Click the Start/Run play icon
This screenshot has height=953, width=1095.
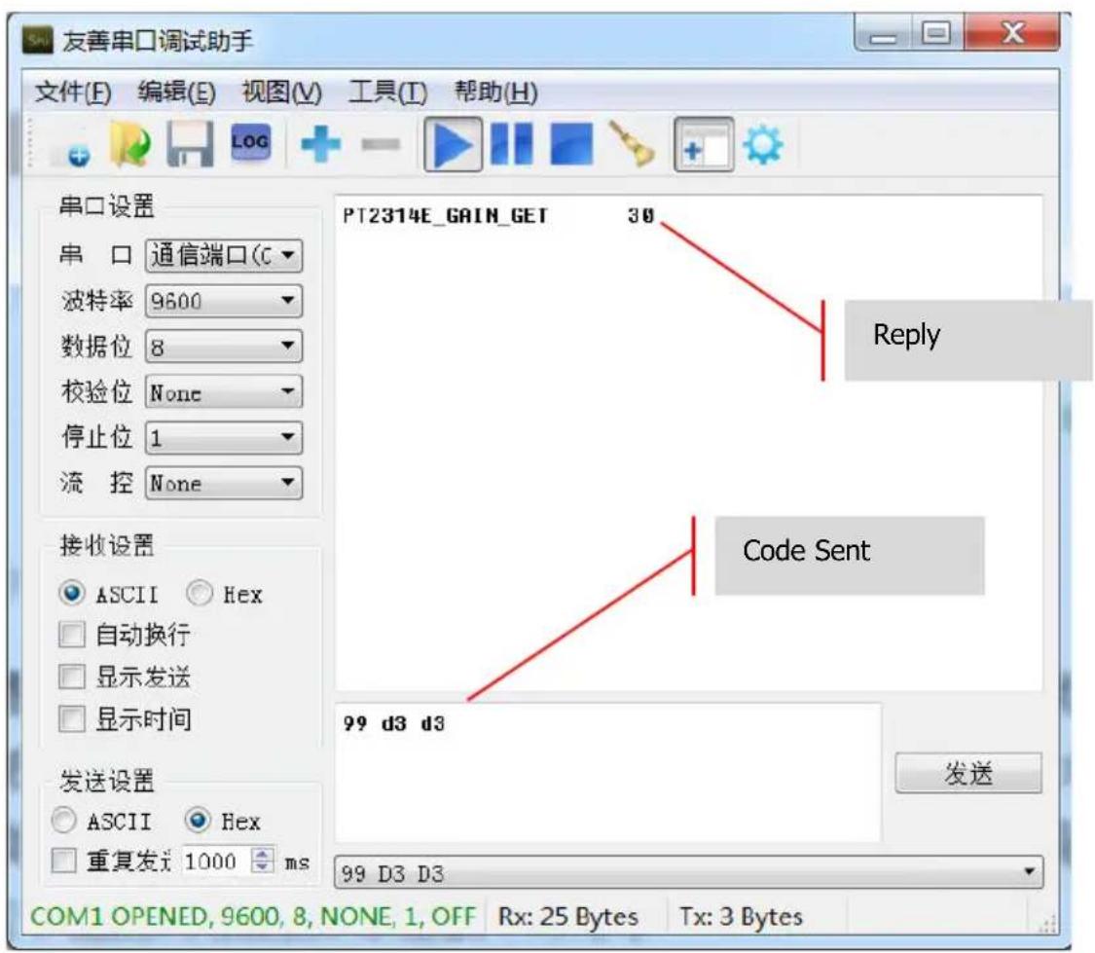tap(451, 143)
